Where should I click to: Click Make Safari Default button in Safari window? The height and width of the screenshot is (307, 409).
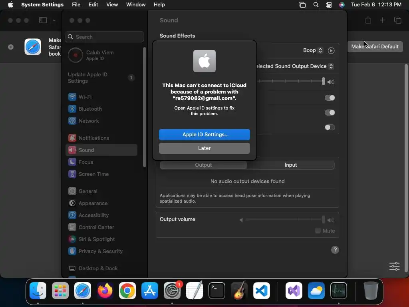coord(375,46)
